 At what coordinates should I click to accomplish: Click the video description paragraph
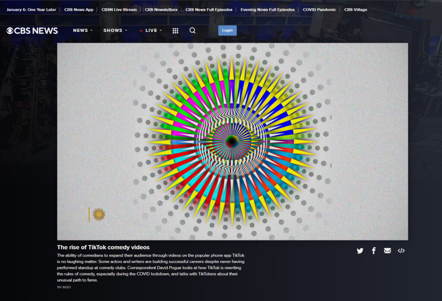(x=151, y=268)
